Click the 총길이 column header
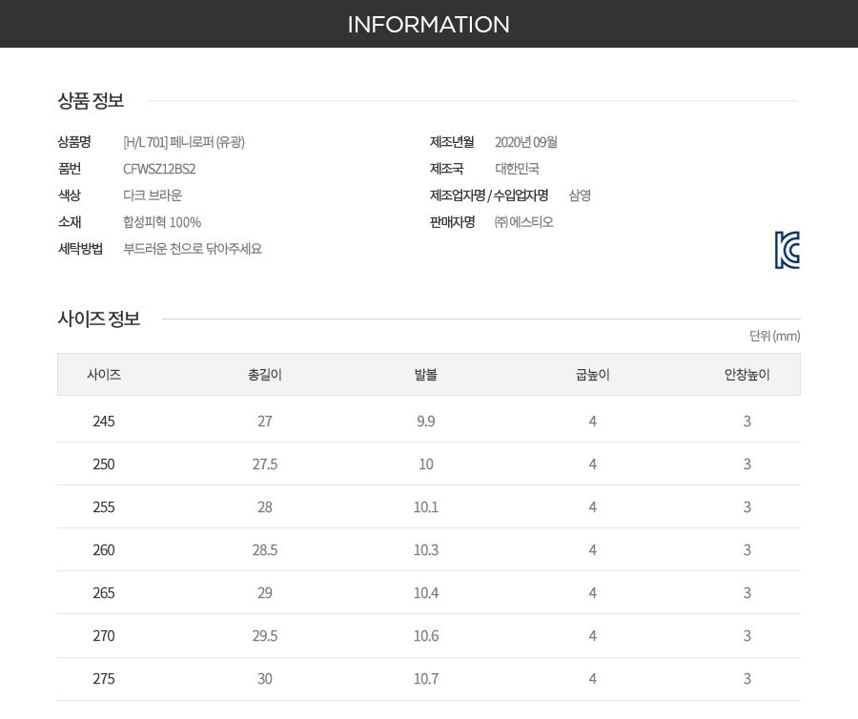The width and height of the screenshot is (858, 719). point(265,375)
